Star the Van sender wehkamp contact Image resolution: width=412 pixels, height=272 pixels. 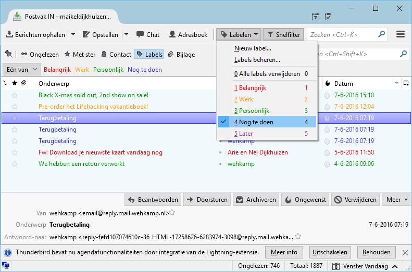coord(172,213)
